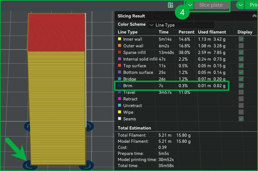The width and height of the screenshot is (258, 171).
Task: Click the Retract magenta color swatch
Action: (x=120, y=99)
